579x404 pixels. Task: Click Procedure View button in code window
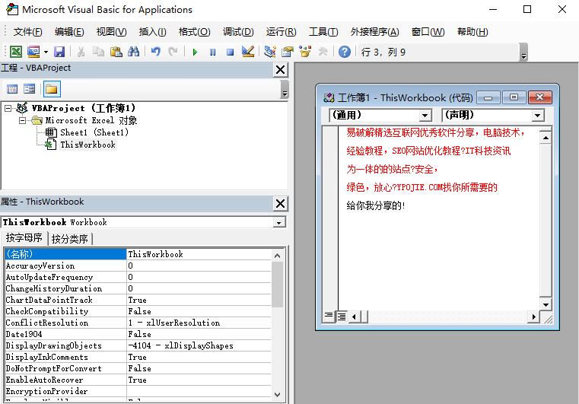(329, 316)
